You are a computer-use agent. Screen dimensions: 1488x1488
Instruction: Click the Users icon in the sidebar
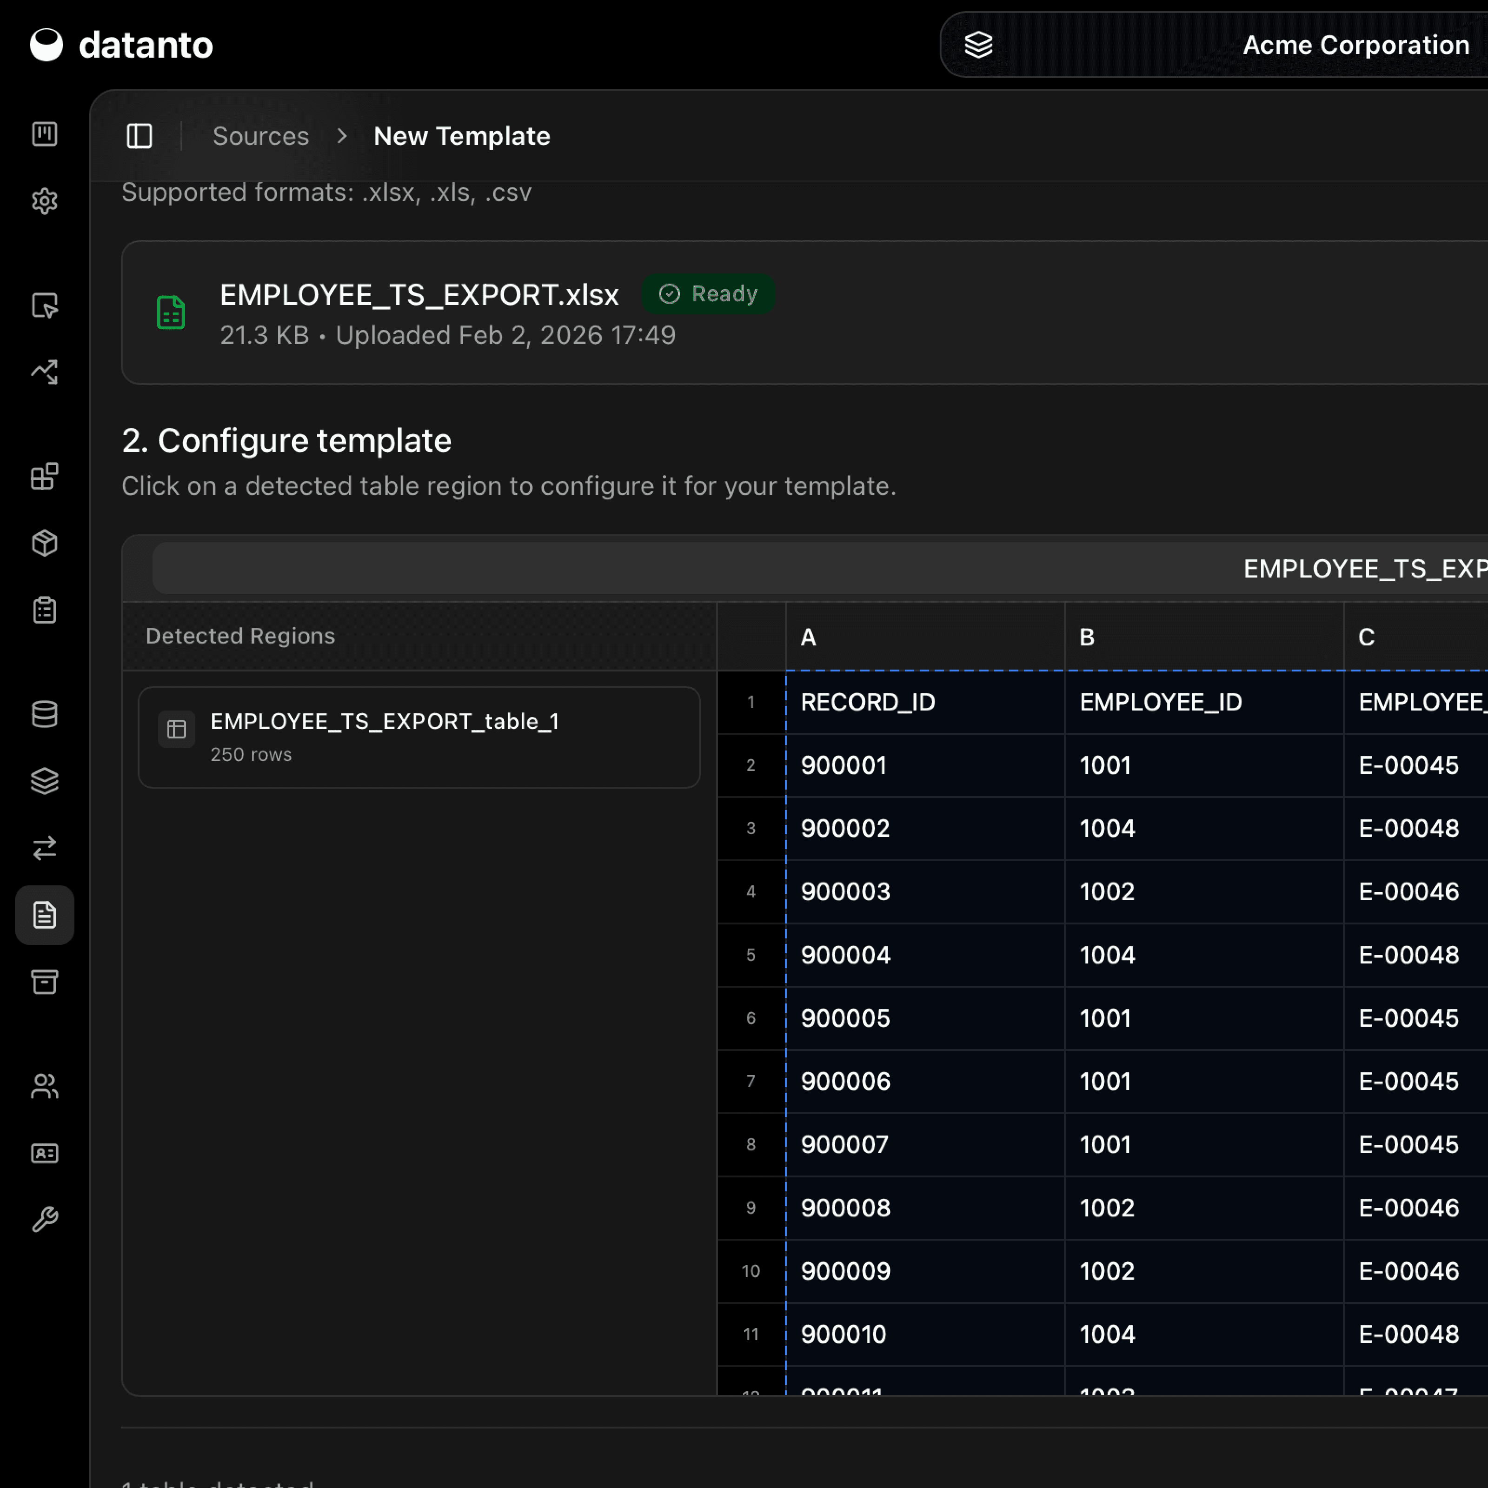click(x=45, y=1086)
